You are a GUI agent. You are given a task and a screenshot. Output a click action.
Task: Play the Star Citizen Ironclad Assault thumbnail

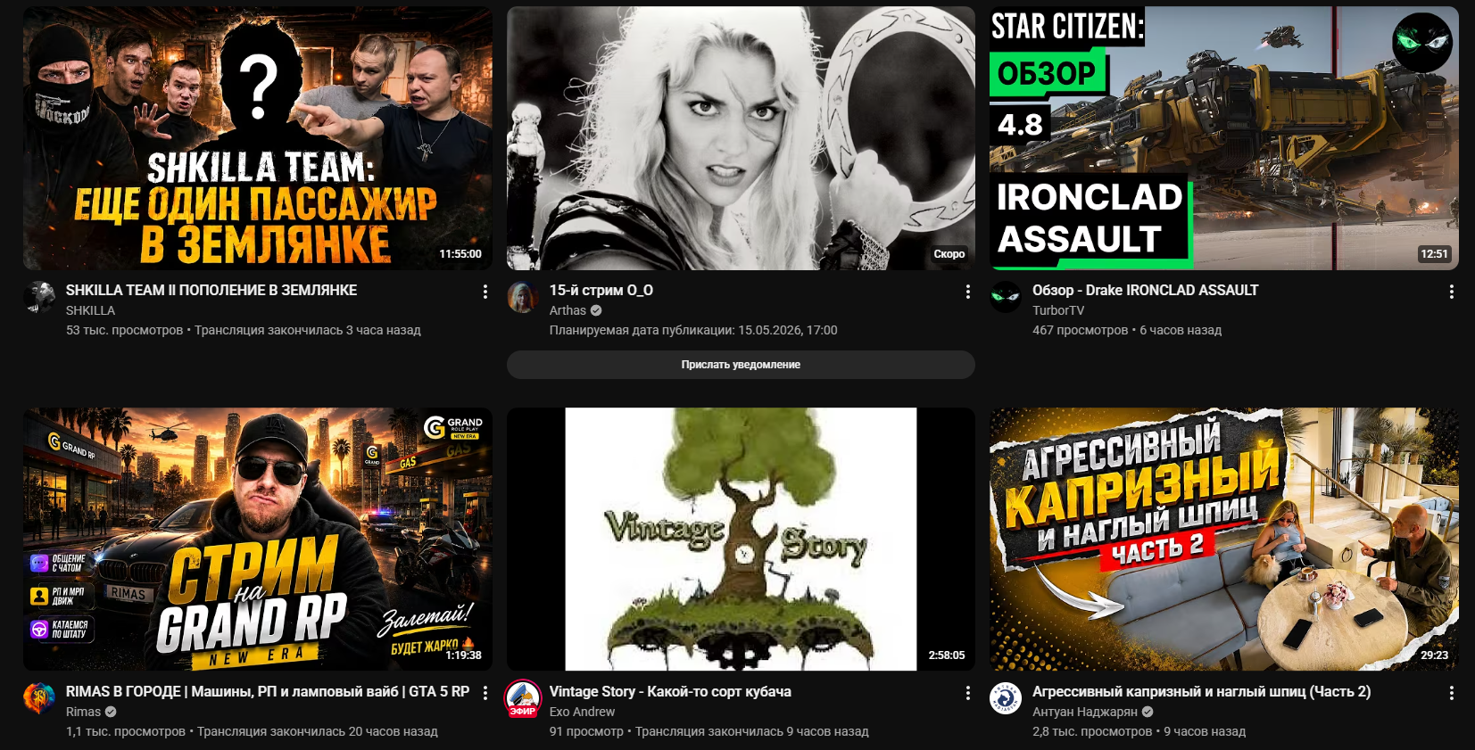coord(1224,138)
